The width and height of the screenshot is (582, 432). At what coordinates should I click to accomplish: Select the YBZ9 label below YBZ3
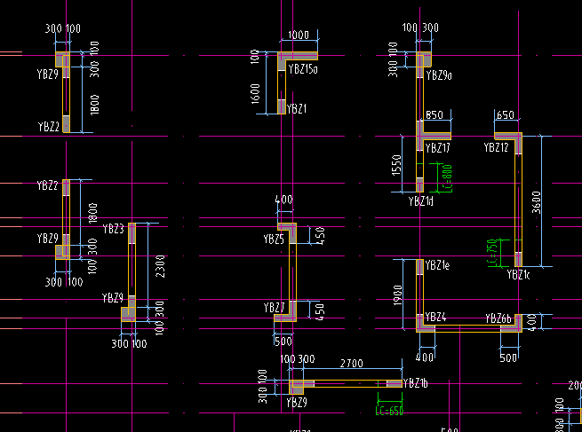point(113,298)
